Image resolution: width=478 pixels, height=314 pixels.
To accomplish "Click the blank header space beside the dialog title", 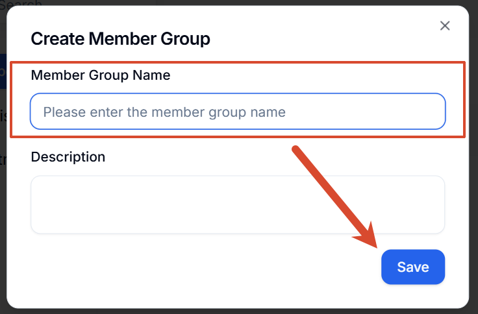I will [x=320, y=39].
